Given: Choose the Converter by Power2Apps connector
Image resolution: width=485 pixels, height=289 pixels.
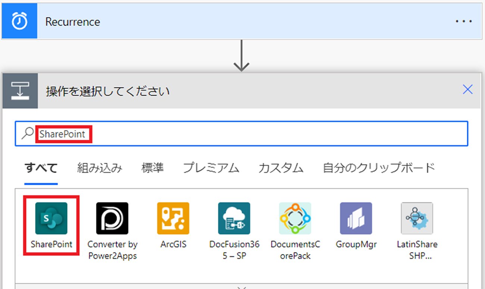Looking at the screenshot, I should click(x=112, y=219).
